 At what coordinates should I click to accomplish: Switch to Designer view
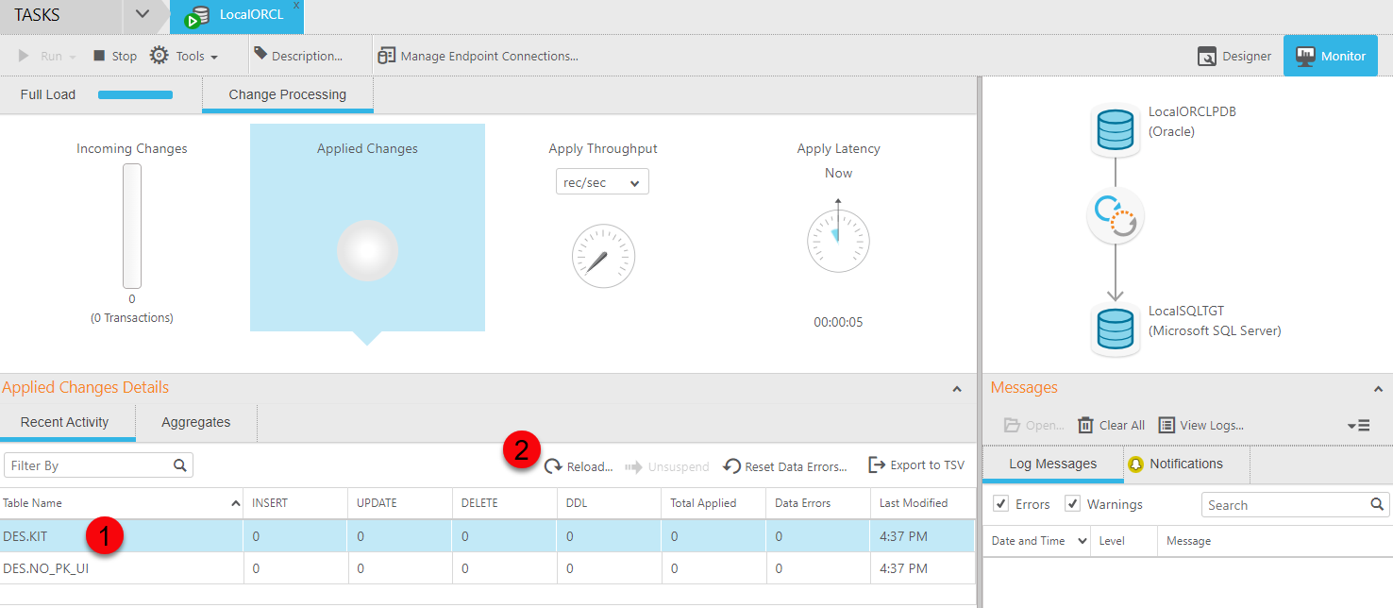pyautogui.click(x=1234, y=56)
